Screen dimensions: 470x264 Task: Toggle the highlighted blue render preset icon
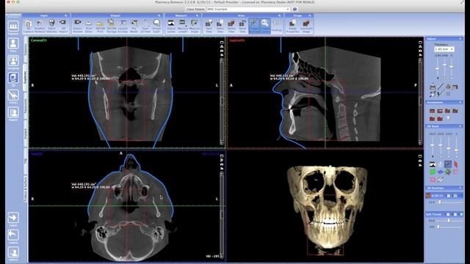click(448, 164)
